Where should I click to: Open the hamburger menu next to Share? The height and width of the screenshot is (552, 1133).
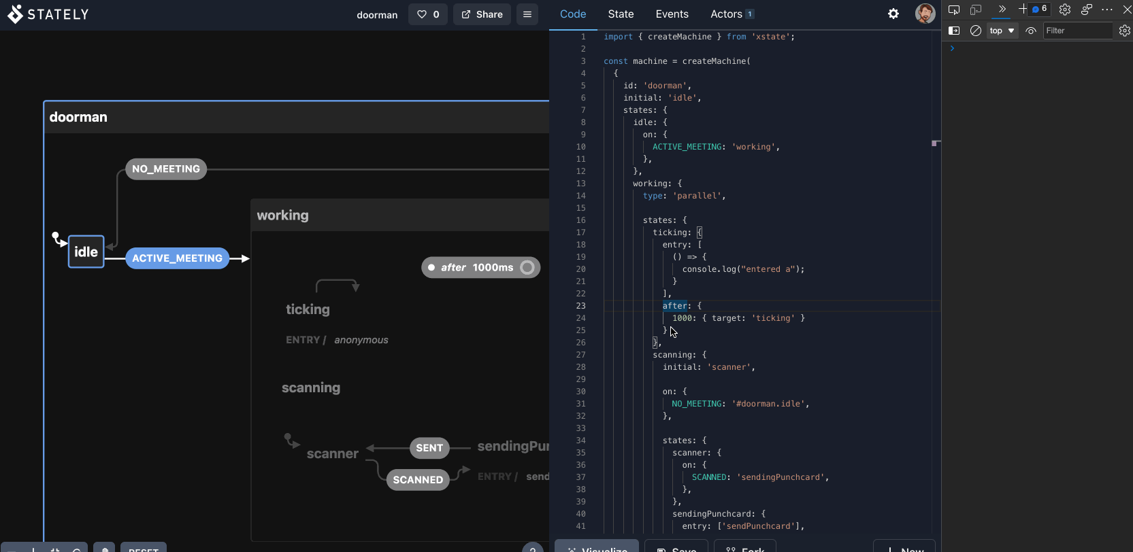click(x=527, y=14)
